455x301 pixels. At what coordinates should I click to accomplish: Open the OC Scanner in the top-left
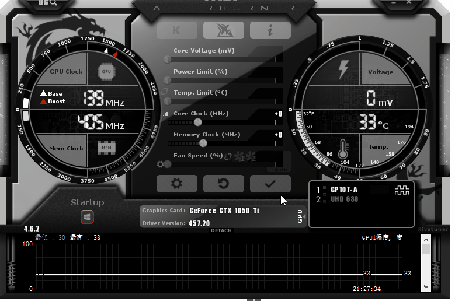pyautogui.click(x=48, y=3)
